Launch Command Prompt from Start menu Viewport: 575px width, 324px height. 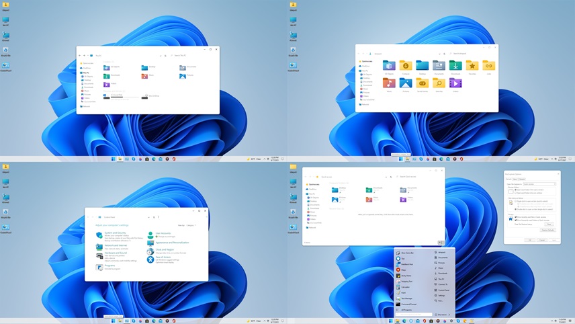406,305
